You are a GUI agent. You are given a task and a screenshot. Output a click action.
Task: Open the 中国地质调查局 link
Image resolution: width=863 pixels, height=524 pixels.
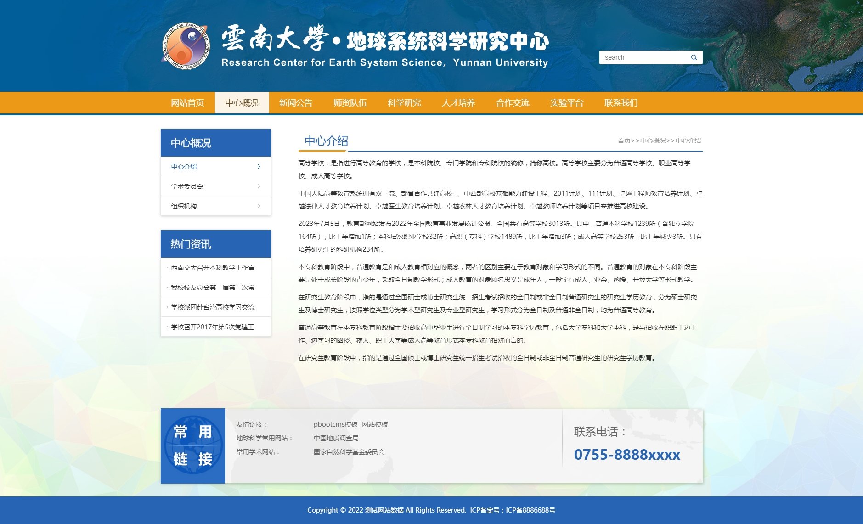click(336, 438)
